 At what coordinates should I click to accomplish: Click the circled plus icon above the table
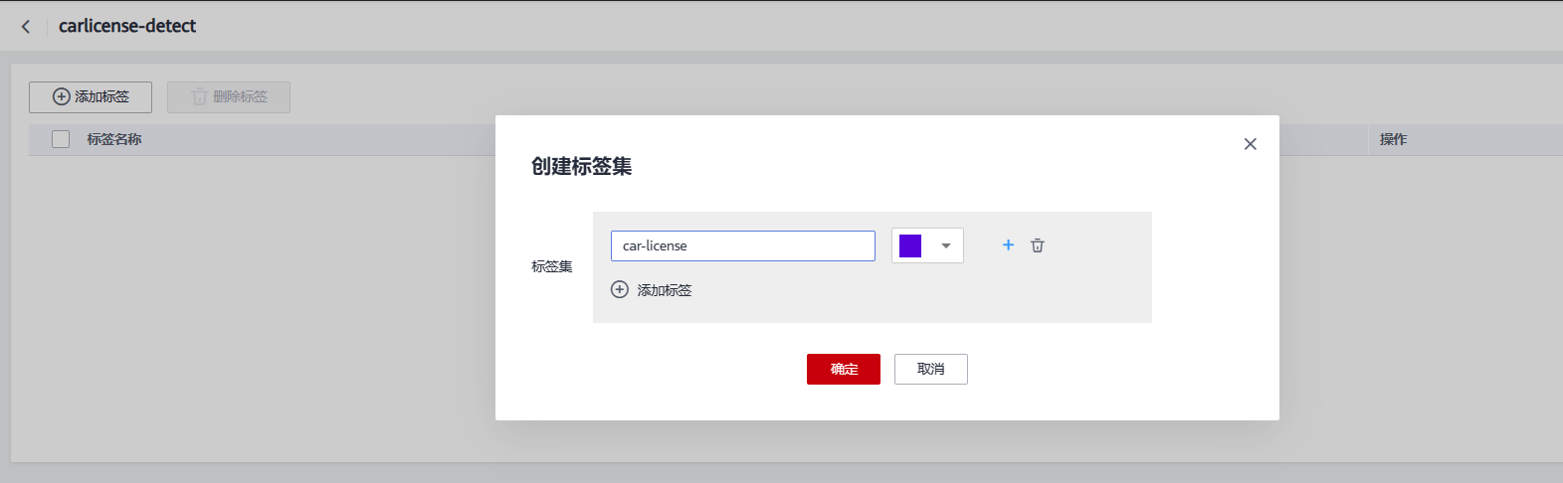[x=62, y=96]
